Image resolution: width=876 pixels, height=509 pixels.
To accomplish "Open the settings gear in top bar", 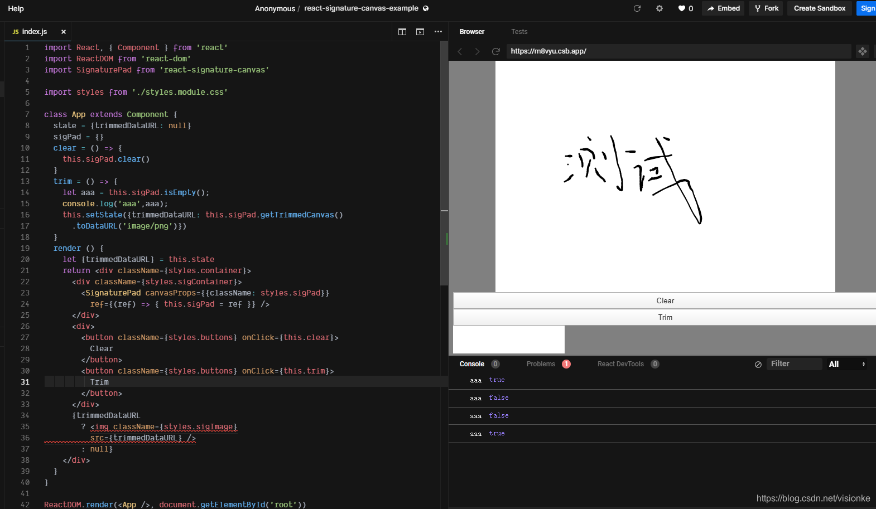I will (x=660, y=8).
